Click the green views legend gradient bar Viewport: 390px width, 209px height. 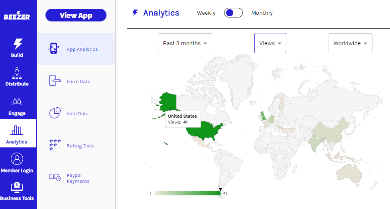(x=187, y=193)
